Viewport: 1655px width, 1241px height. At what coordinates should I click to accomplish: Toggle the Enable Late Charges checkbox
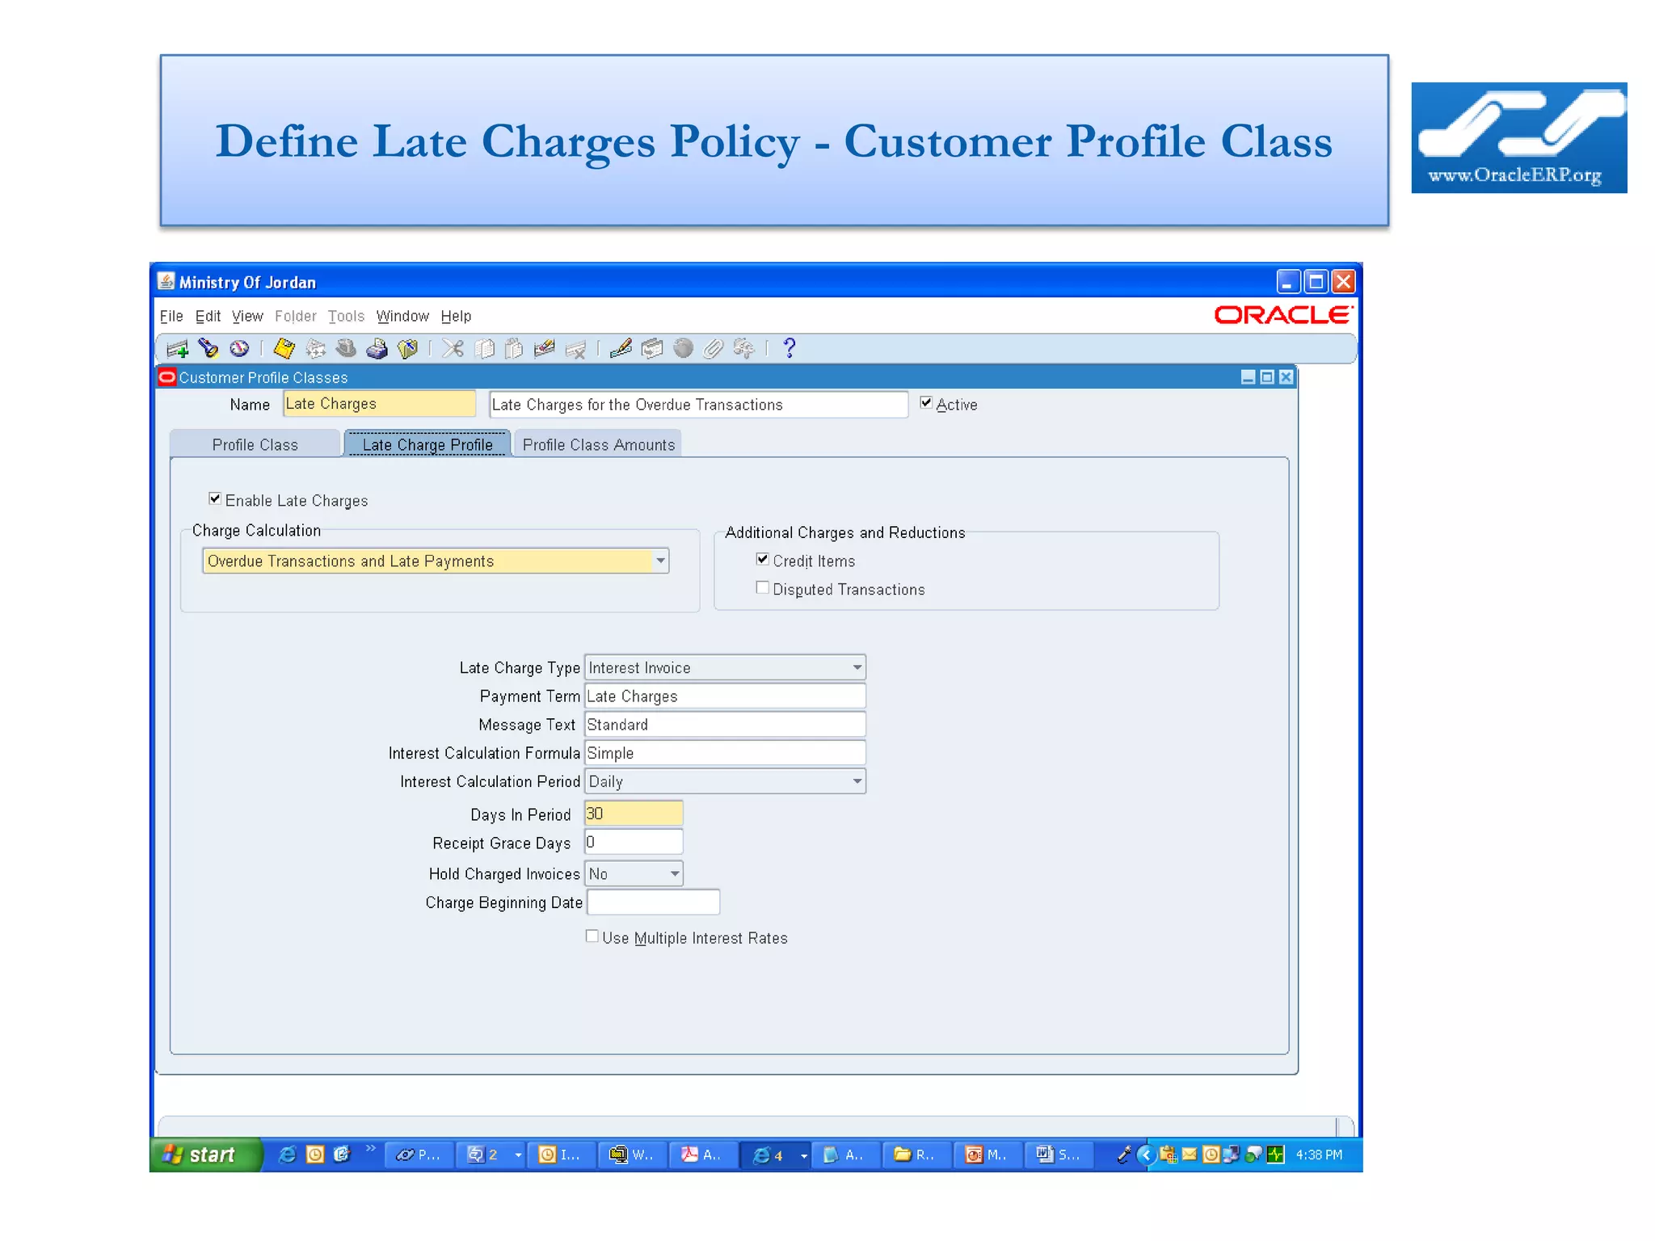[x=215, y=499]
